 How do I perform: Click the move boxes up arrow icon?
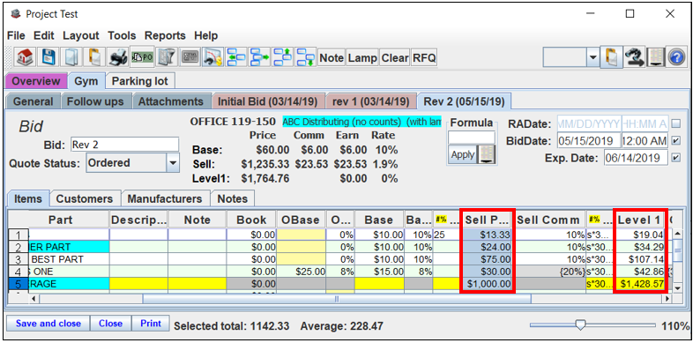[283, 57]
